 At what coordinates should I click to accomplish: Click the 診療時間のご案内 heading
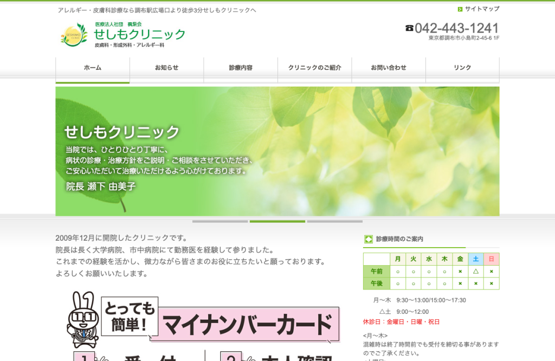coord(399,239)
